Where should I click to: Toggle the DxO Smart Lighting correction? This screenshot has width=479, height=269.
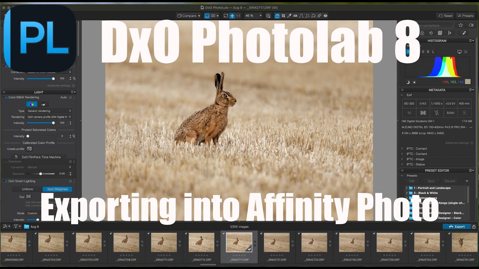pos(6,181)
